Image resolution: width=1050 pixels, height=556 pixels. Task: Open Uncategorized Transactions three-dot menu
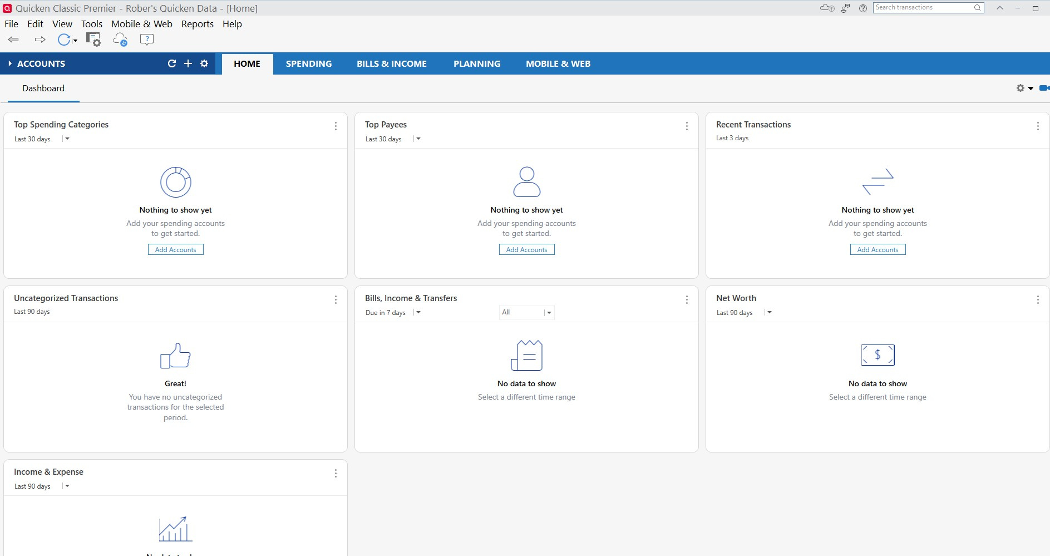pos(336,300)
